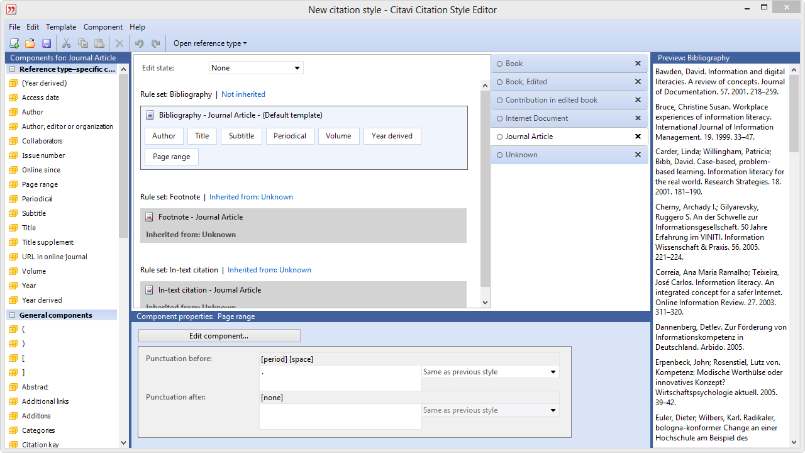Click Inherited from: Unknown link for Footnote
The height and width of the screenshot is (453, 805).
point(251,197)
